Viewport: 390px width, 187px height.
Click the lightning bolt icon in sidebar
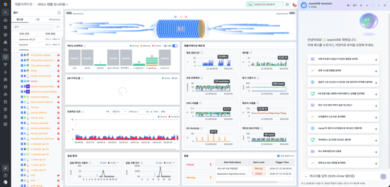[5, 168]
